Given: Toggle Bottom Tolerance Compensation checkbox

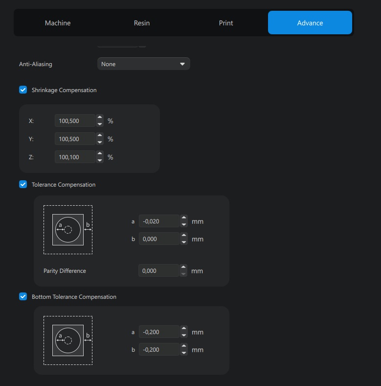Looking at the screenshot, I should 23,296.
